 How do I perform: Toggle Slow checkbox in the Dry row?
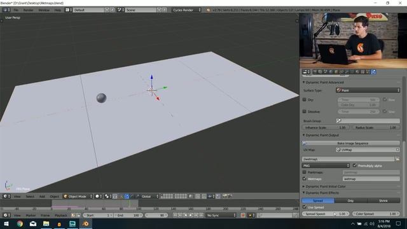click(x=385, y=99)
